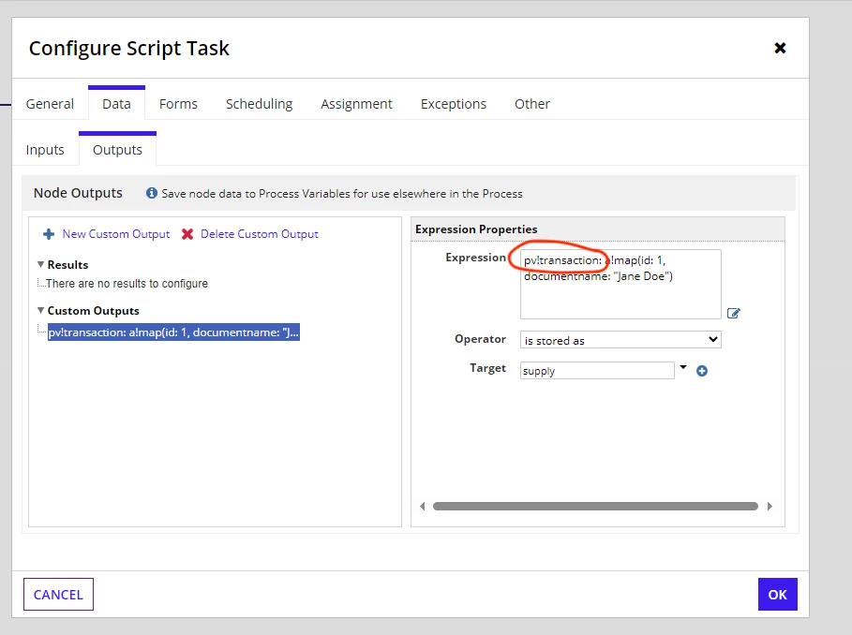The height and width of the screenshot is (635, 852).
Task: Open the Operator 'is stored as' dropdown
Action: 620,340
